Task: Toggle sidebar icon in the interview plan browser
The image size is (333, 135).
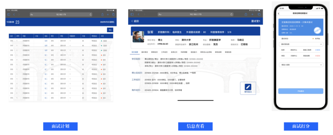Action: point(9,14)
